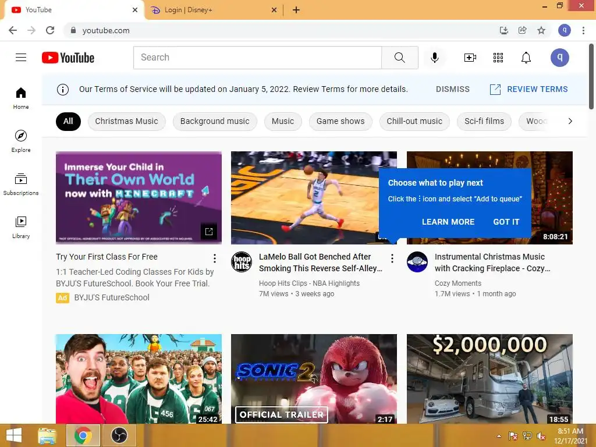This screenshot has height=447, width=596.
Task: Open the YouTube account avatar menu
Action: coord(559,58)
